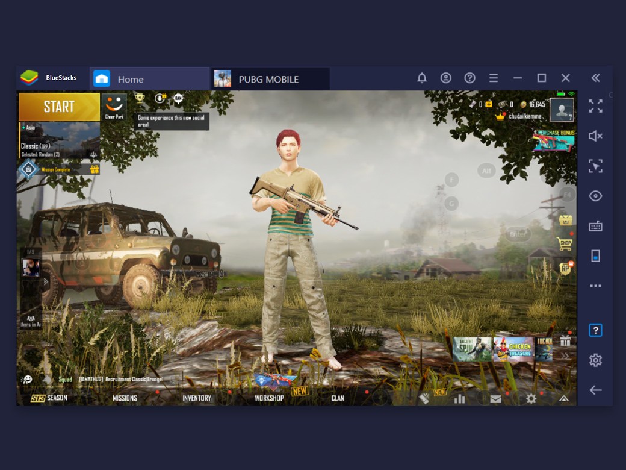The width and height of the screenshot is (626, 470).
Task: Open Ancient Spin event banner
Action: [473, 349]
